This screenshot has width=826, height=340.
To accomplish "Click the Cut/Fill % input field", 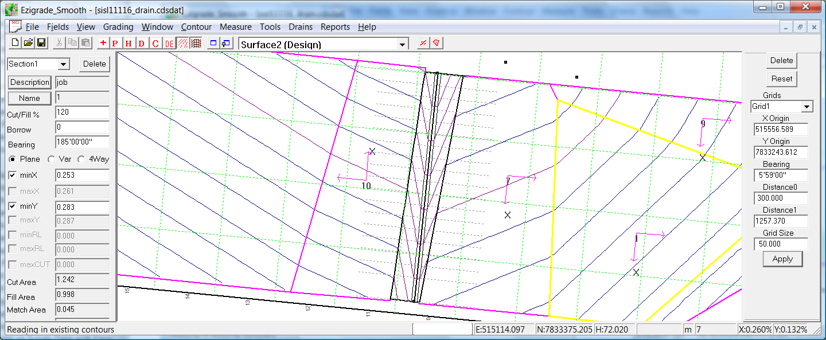I will pos(82,113).
